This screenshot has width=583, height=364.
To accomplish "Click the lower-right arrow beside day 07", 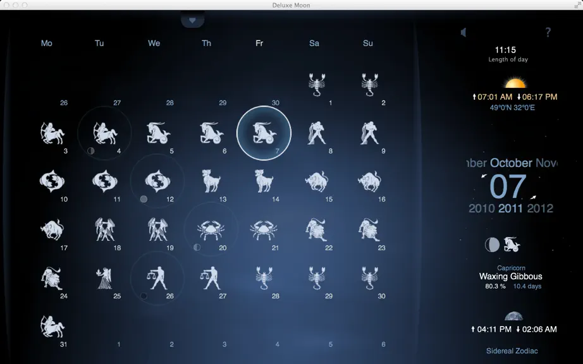I will [533, 197].
